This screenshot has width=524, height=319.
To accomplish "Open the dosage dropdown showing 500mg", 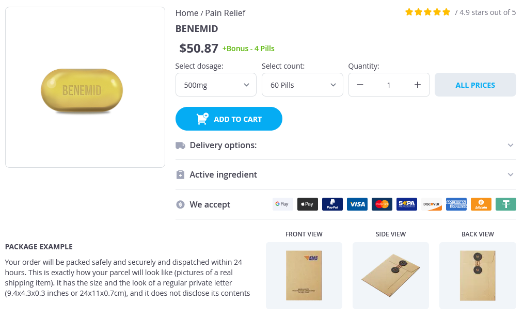I will tap(216, 85).
